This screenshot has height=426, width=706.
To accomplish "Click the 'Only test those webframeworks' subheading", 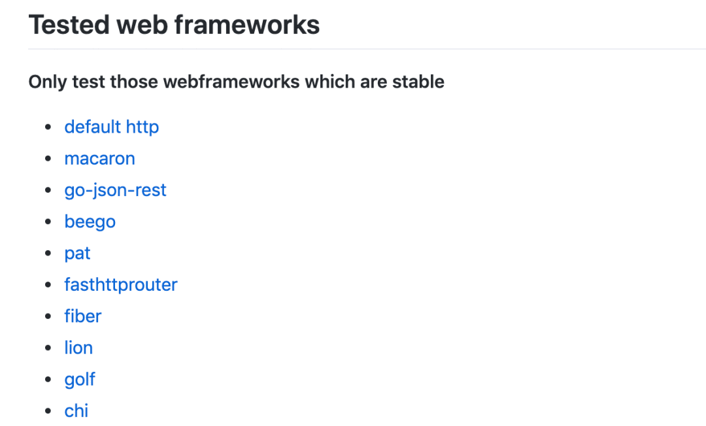I will point(237,82).
